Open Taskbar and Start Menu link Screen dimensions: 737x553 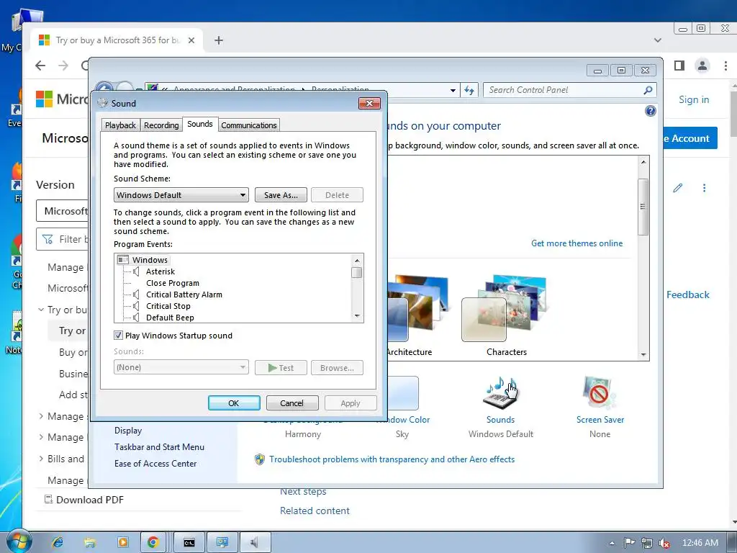(x=159, y=447)
